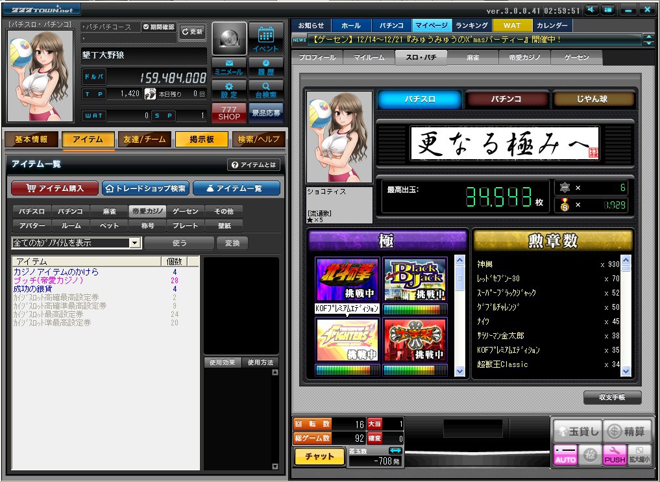The width and height of the screenshot is (660, 482).
Task: Switch to パチンコ category button
Action: click(x=506, y=99)
